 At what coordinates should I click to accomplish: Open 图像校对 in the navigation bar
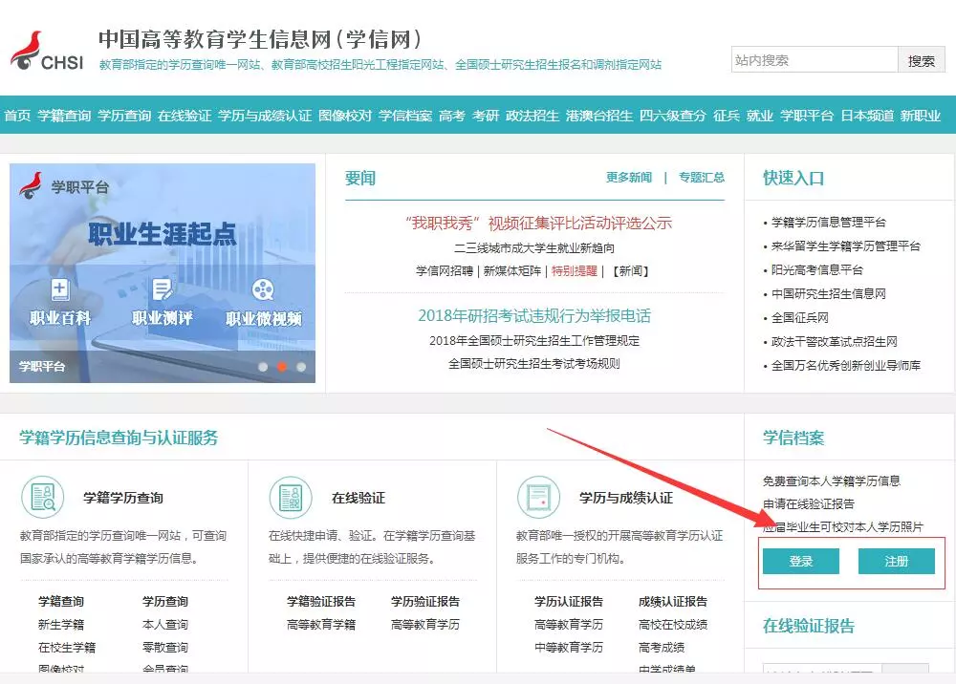tap(345, 116)
